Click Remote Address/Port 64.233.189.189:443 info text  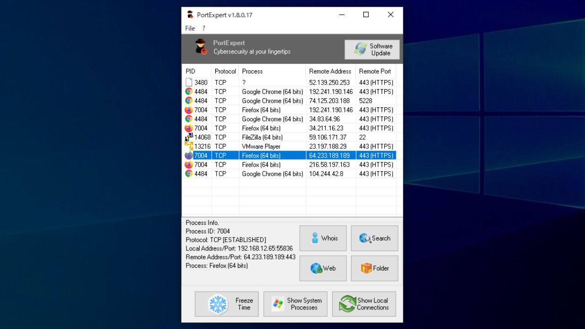click(x=240, y=257)
